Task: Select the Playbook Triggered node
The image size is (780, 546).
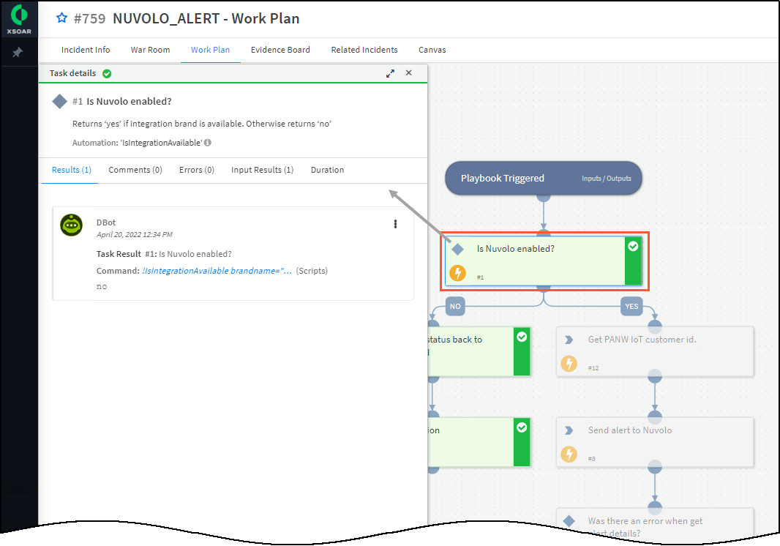Action: point(543,178)
